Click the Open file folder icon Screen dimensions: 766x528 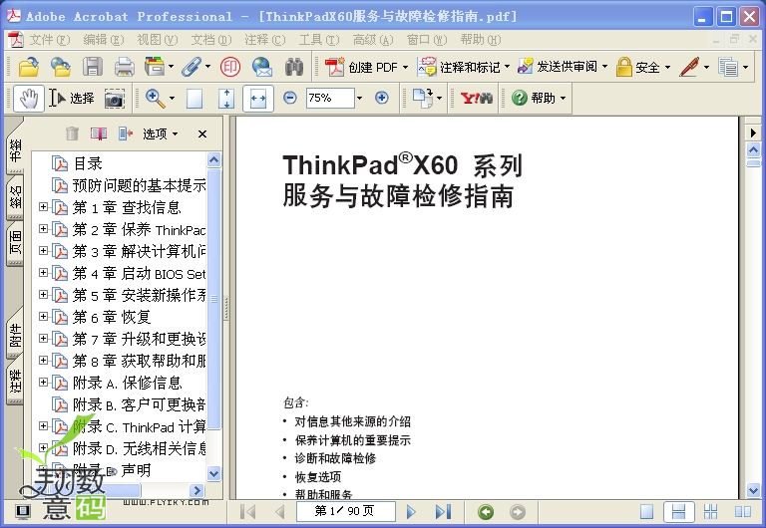(29, 67)
